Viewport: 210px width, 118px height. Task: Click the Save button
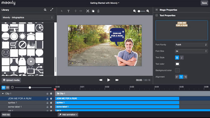204,3
